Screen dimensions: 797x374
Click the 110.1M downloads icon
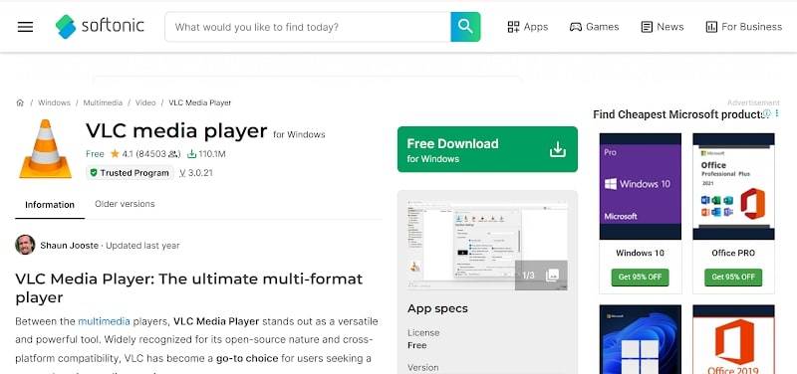pyautogui.click(x=191, y=154)
